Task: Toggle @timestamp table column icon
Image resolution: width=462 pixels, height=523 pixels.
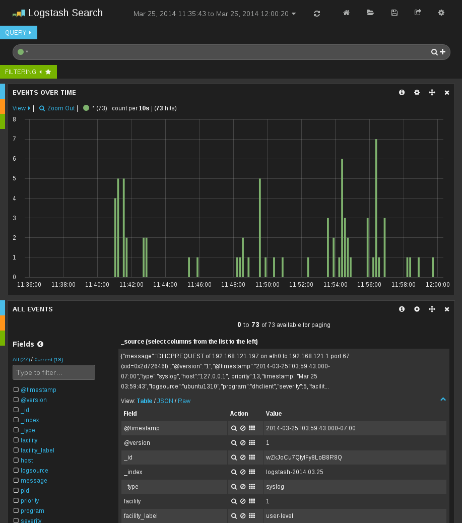Action: point(252,428)
